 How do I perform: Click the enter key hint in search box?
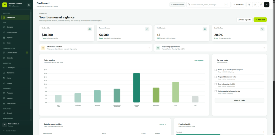[x=226, y=5]
